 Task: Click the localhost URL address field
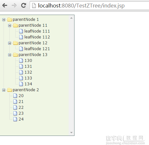pos(89,6)
